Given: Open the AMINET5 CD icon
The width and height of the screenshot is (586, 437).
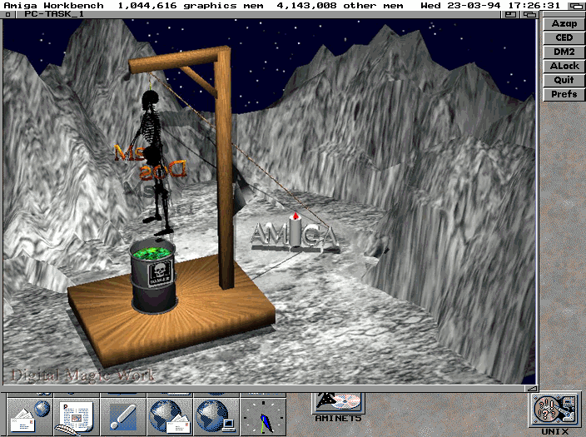Looking at the screenshot, I should 338,407.
